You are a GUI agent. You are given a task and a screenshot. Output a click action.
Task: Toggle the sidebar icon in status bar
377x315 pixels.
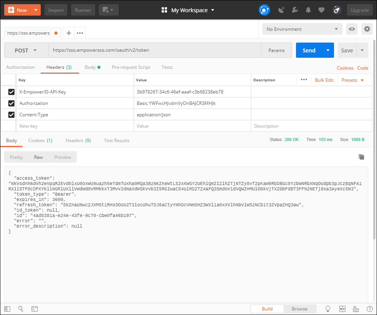[7, 309]
